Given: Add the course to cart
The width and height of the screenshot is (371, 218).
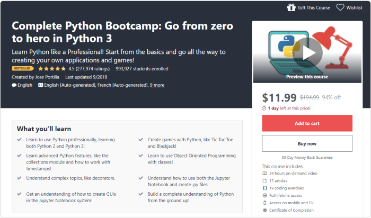Looking at the screenshot, I should pyautogui.click(x=307, y=123).
